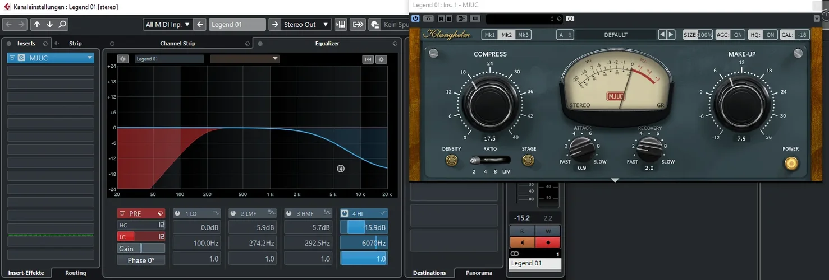Switch A/B settings icon in plugin header
This screenshot has width=829, height=280.
click(462, 18)
